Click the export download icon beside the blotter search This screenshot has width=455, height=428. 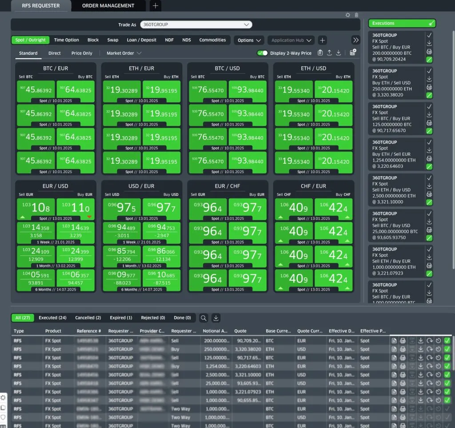pos(216,318)
